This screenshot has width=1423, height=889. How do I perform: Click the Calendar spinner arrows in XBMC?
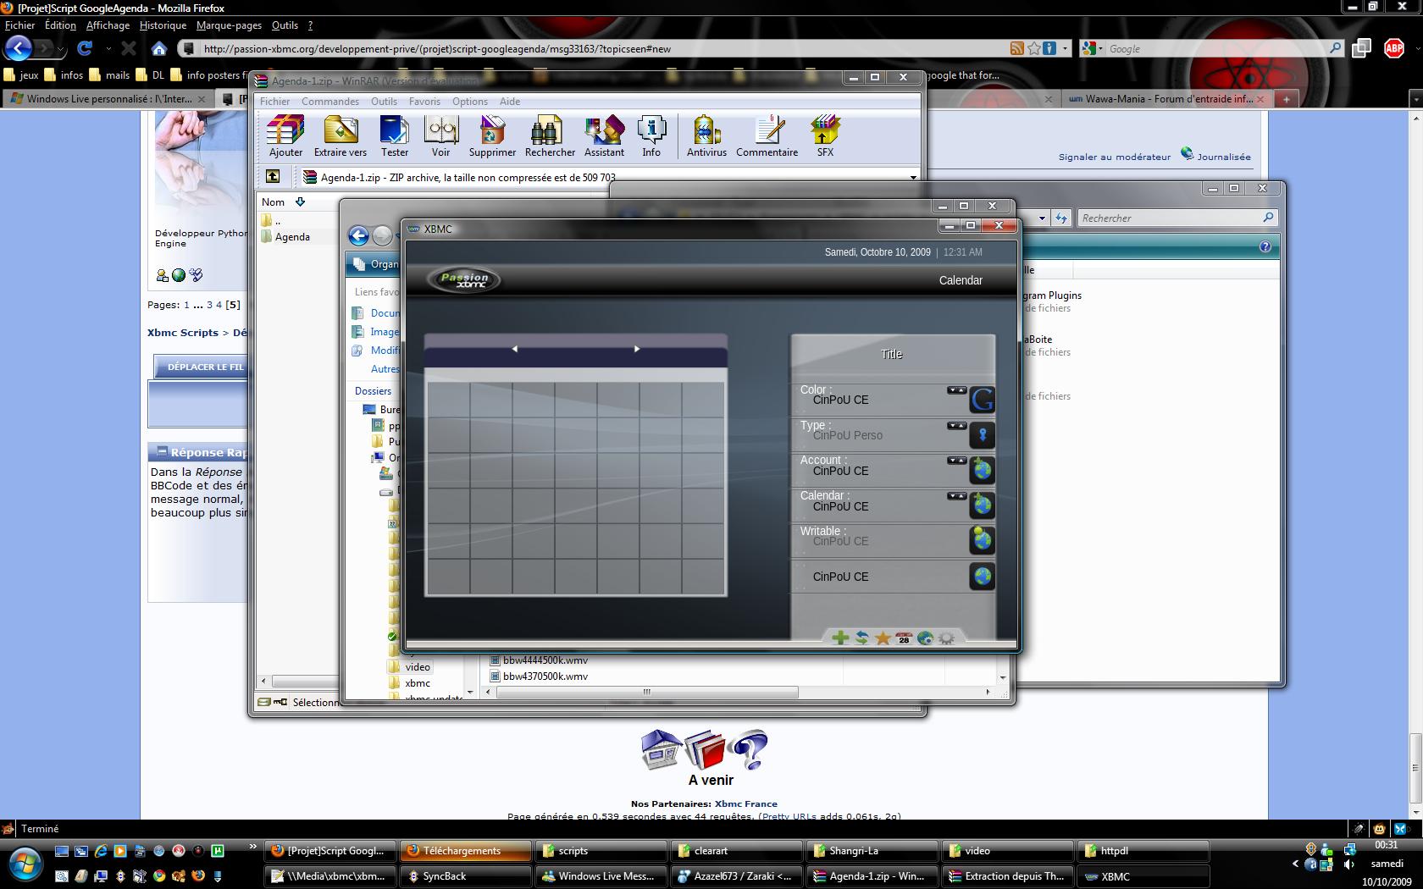[x=956, y=496]
